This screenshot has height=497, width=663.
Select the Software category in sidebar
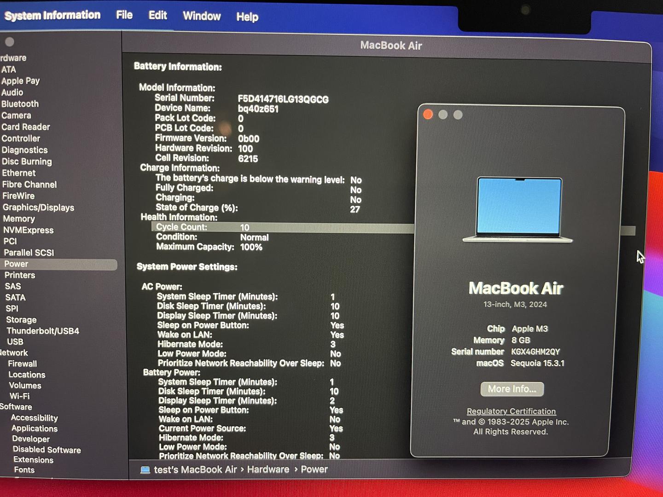pyautogui.click(x=16, y=407)
